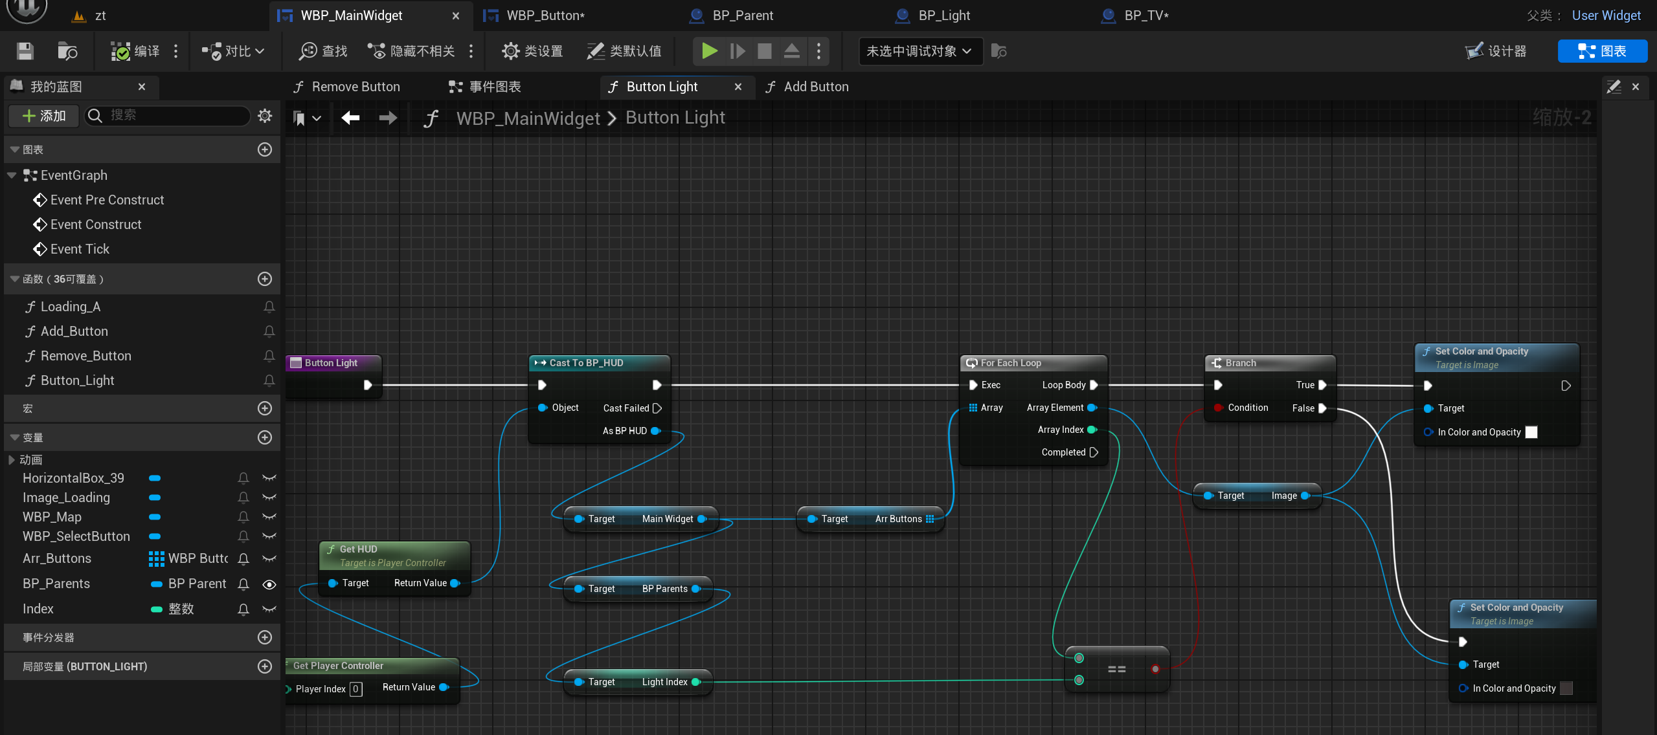
Task: Toggle the BP_Parents variable eye visibility
Action: [269, 584]
